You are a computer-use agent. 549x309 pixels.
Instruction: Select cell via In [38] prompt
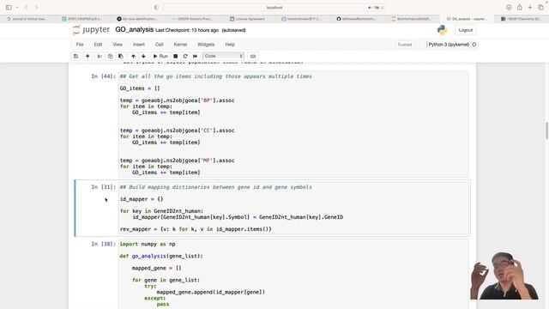click(x=103, y=244)
